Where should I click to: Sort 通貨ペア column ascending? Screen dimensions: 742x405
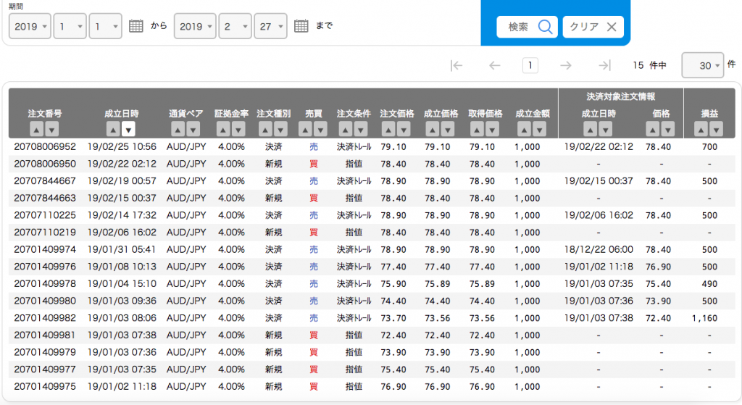tap(178, 129)
